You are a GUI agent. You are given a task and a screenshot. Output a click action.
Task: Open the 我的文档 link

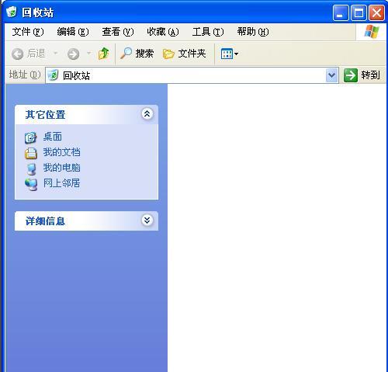click(x=62, y=152)
